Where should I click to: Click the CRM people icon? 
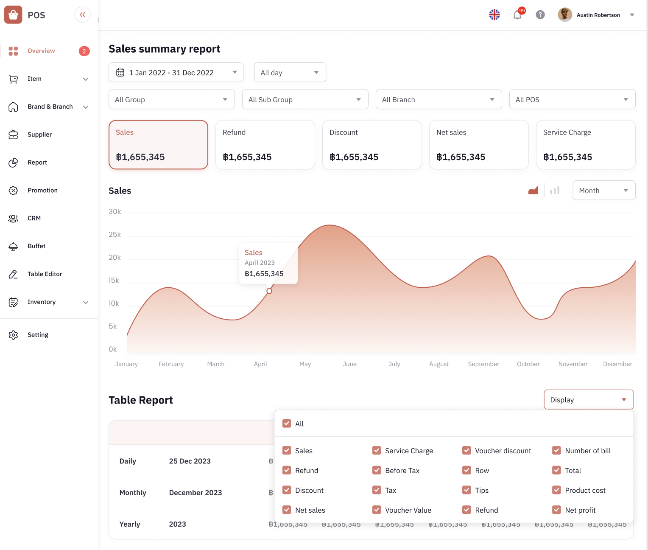(13, 219)
